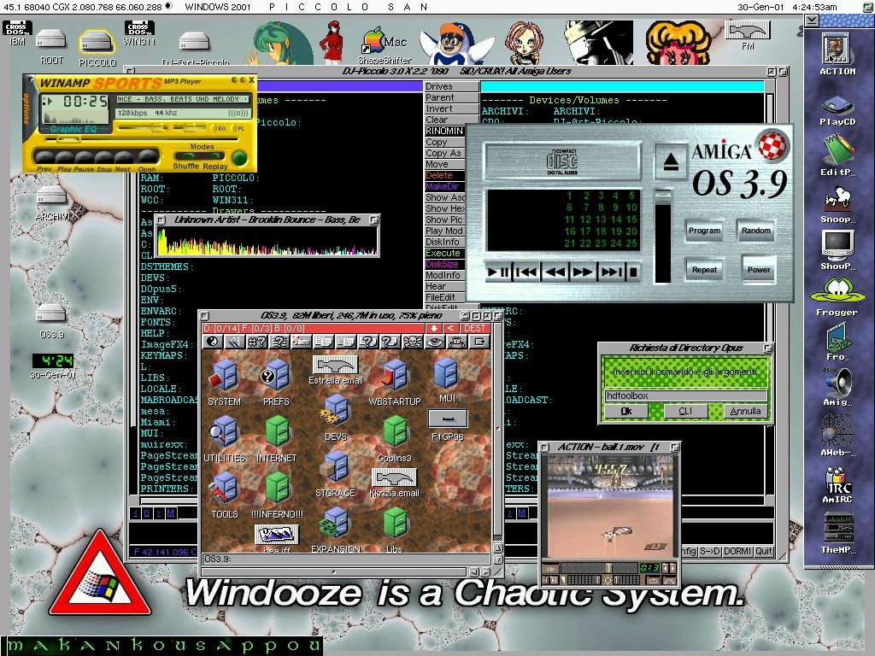Open the EditPad notepad dock icon
This screenshot has height=656, width=875.
pos(837,150)
